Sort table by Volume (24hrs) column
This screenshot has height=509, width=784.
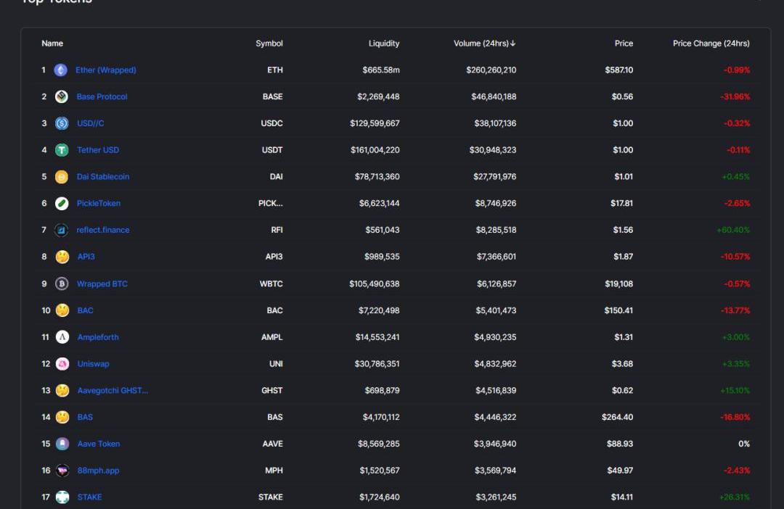pyautogui.click(x=484, y=44)
